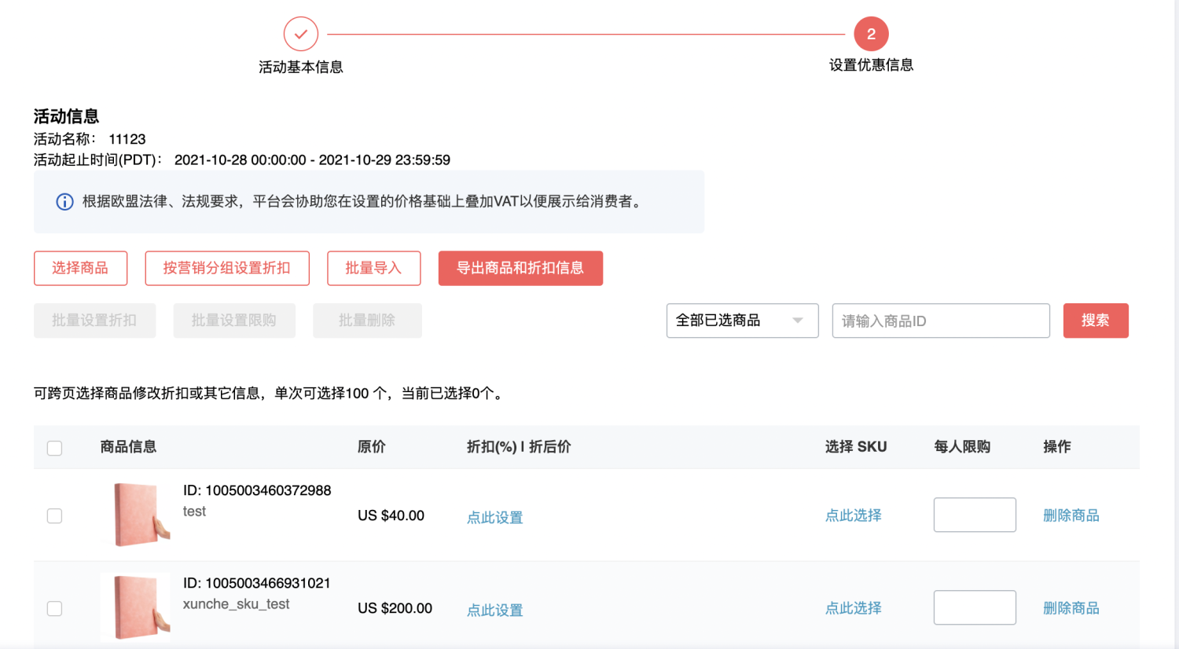Click 删除商品 for test product
1179x649 pixels.
coord(1071,515)
